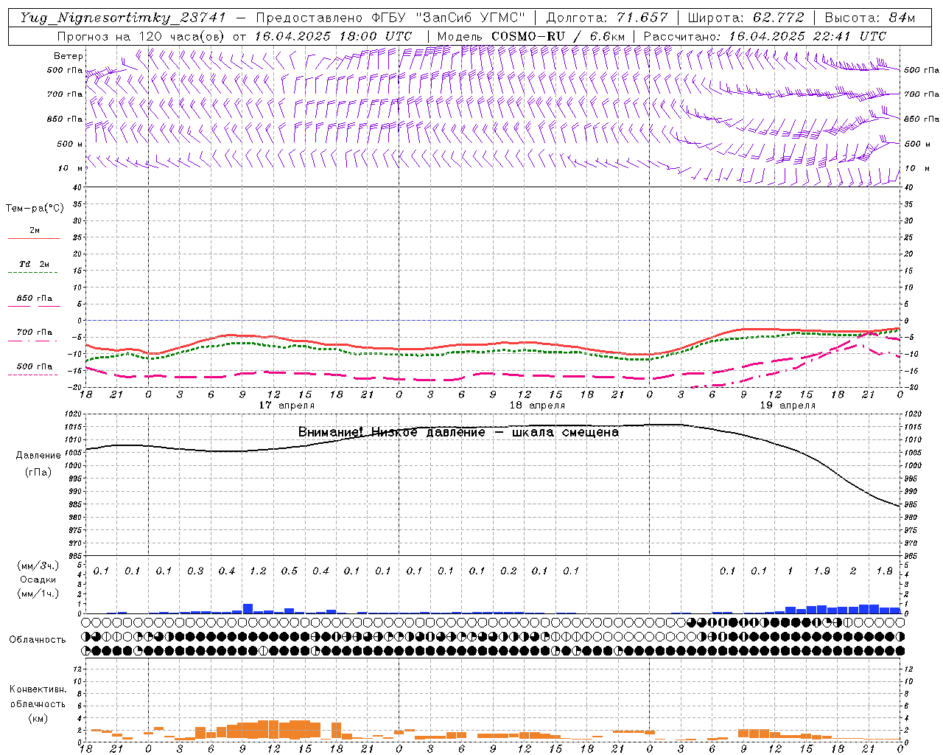The image size is (943, 755).
Task: Click the line sample under the Td 2м legend
Action: (x=33, y=273)
